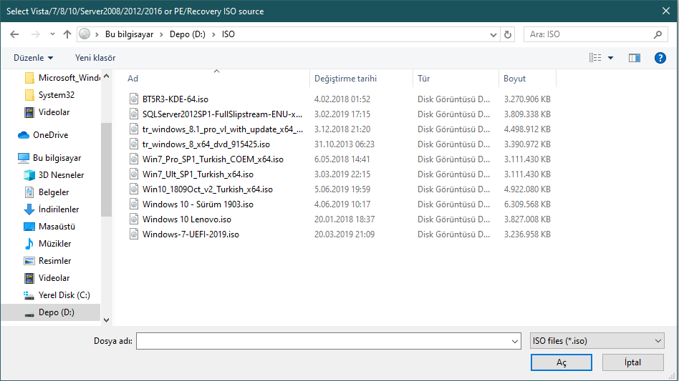Screen dimensions: 679x381
Task: Click 'ISO' breadcrumb in address bar
Action: point(228,34)
